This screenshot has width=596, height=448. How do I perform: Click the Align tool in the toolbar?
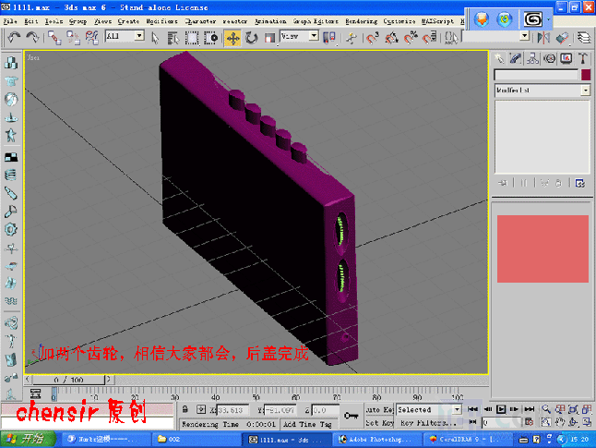point(562,38)
